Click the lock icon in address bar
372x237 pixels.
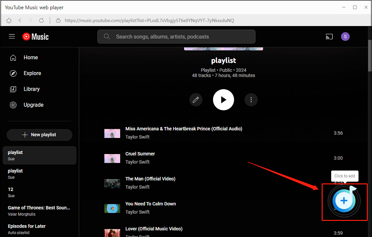click(x=58, y=21)
